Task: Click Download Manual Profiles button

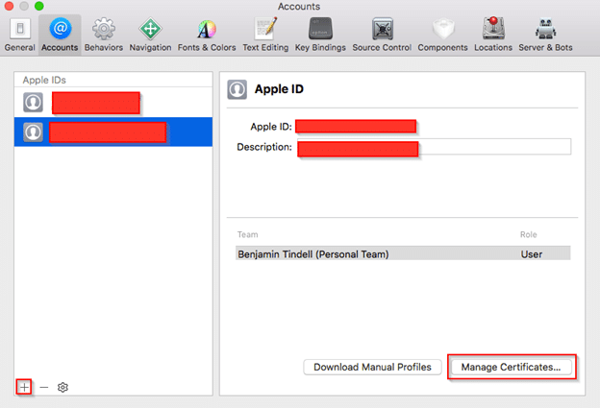Action: coord(372,367)
